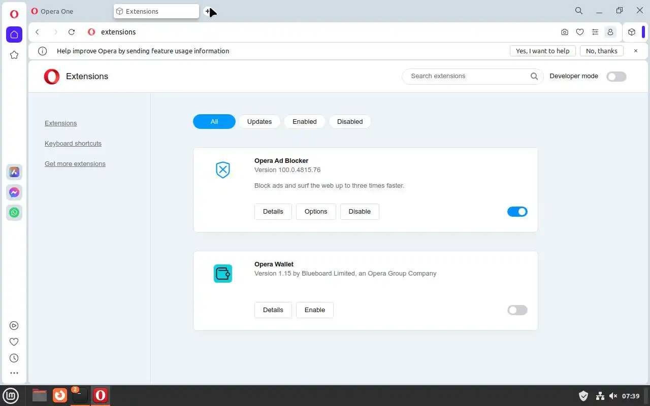650x406 pixels.
Task: Click Disable for Opera Ad Blocker
Action: coord(360,212)
